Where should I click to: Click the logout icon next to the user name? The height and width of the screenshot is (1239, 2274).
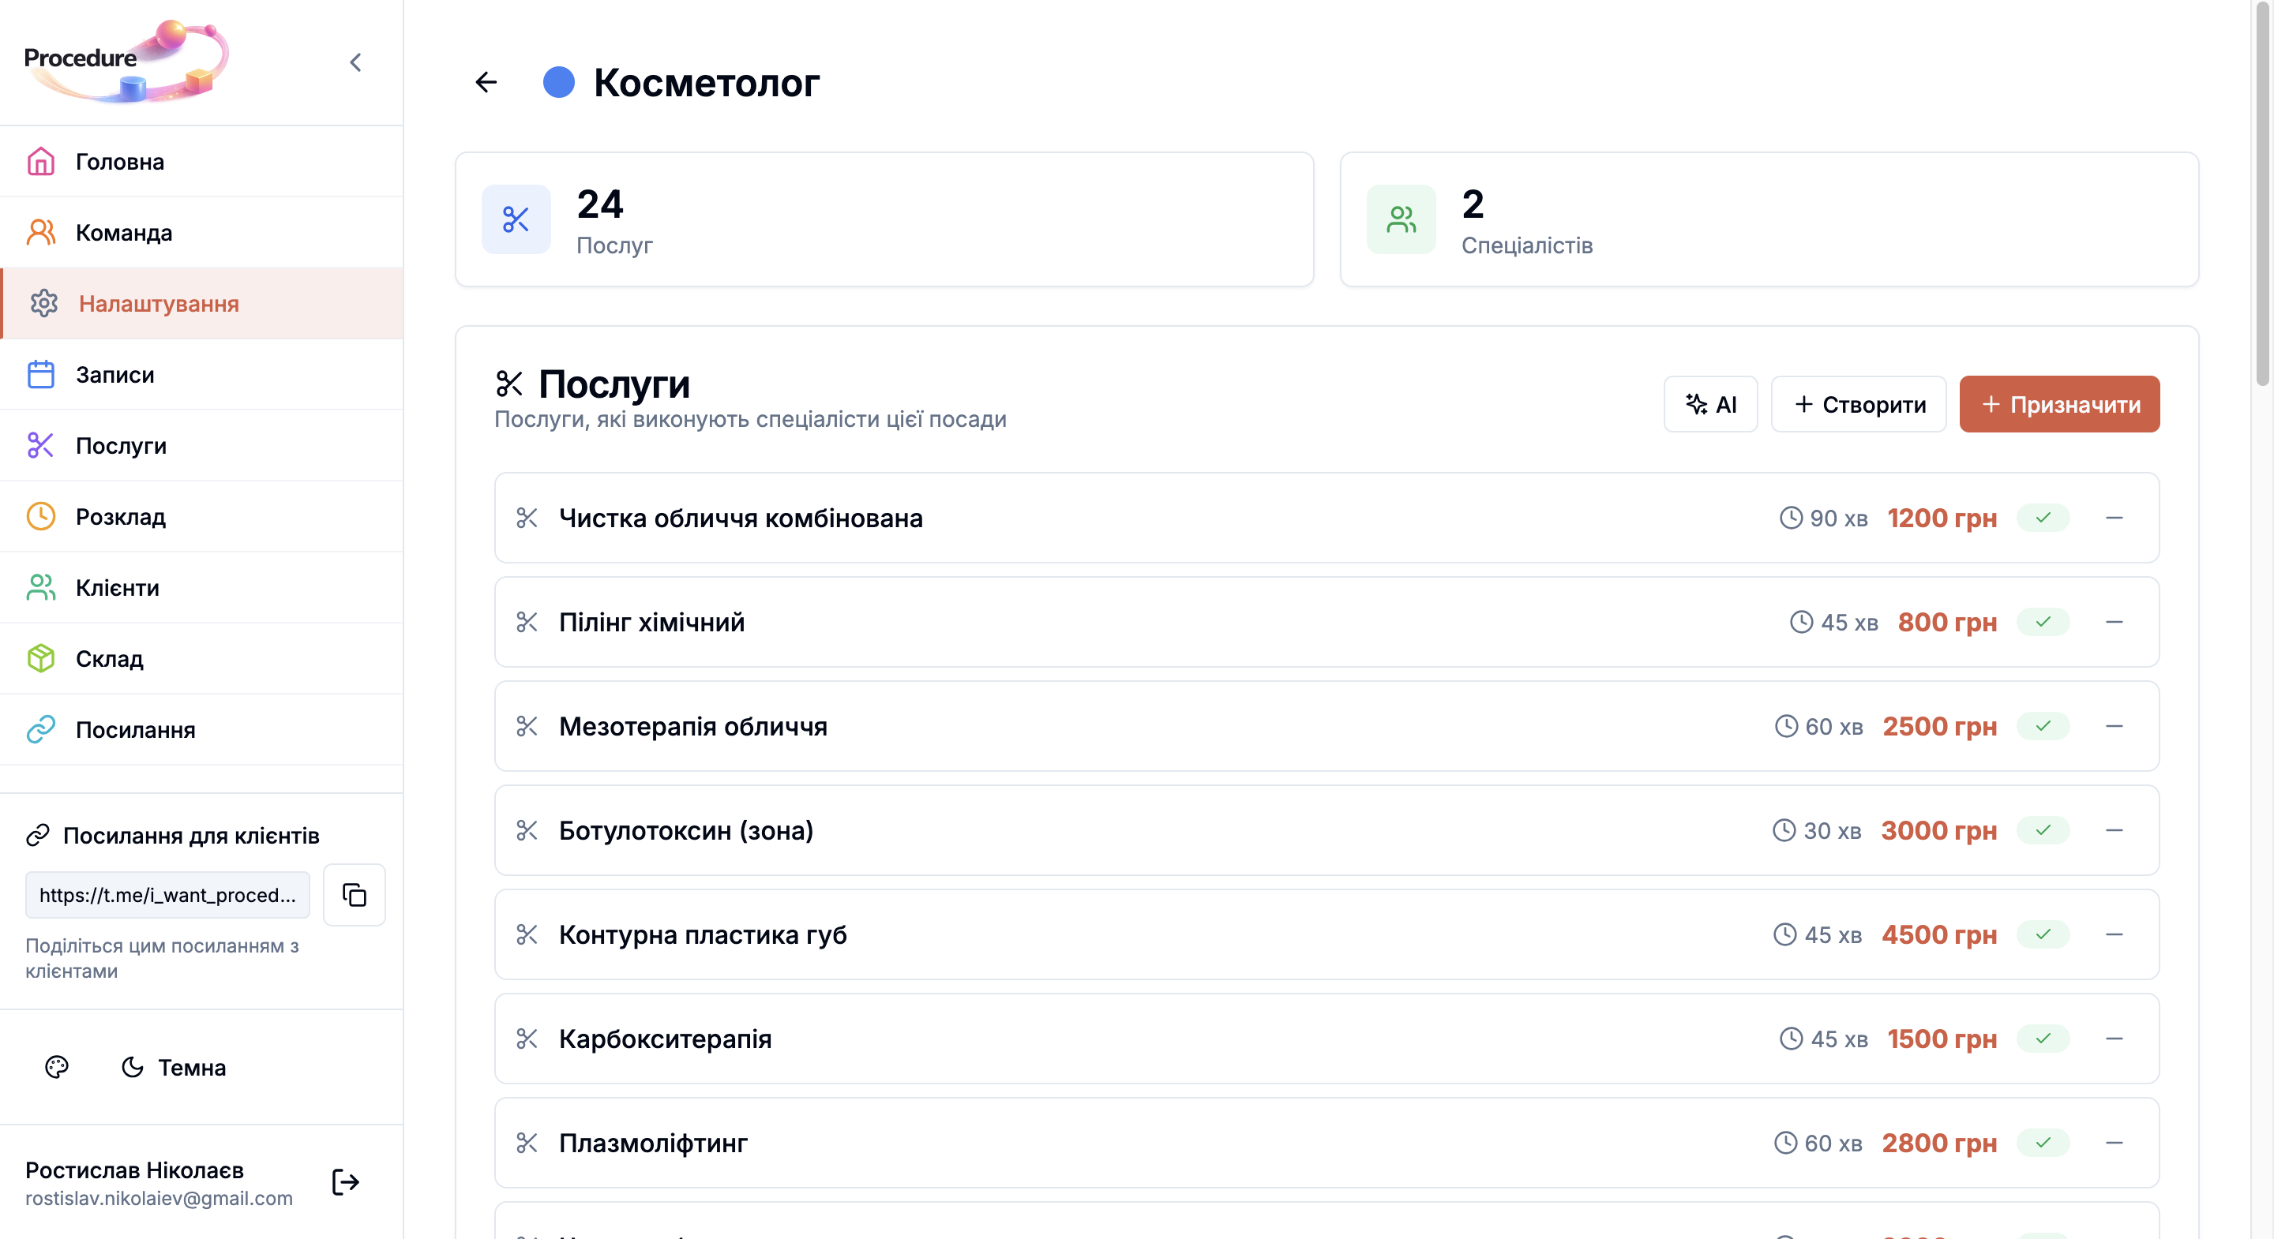tap(345, 1181)
